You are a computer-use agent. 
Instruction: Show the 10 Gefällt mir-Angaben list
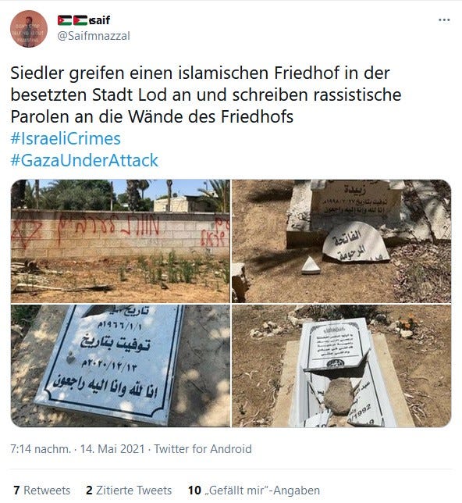254,491
